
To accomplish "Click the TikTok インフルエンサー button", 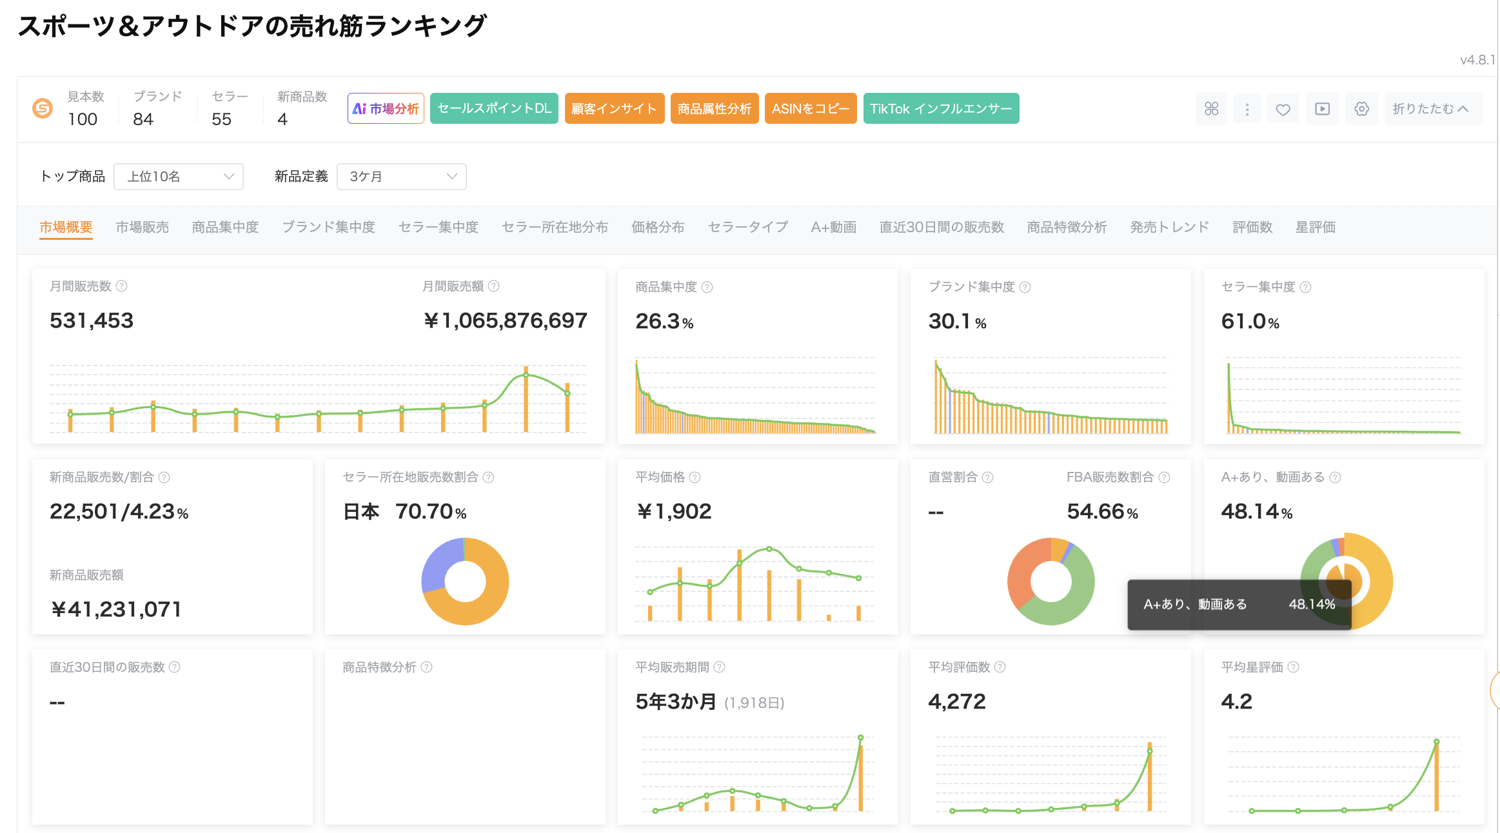I will point(941,108).
